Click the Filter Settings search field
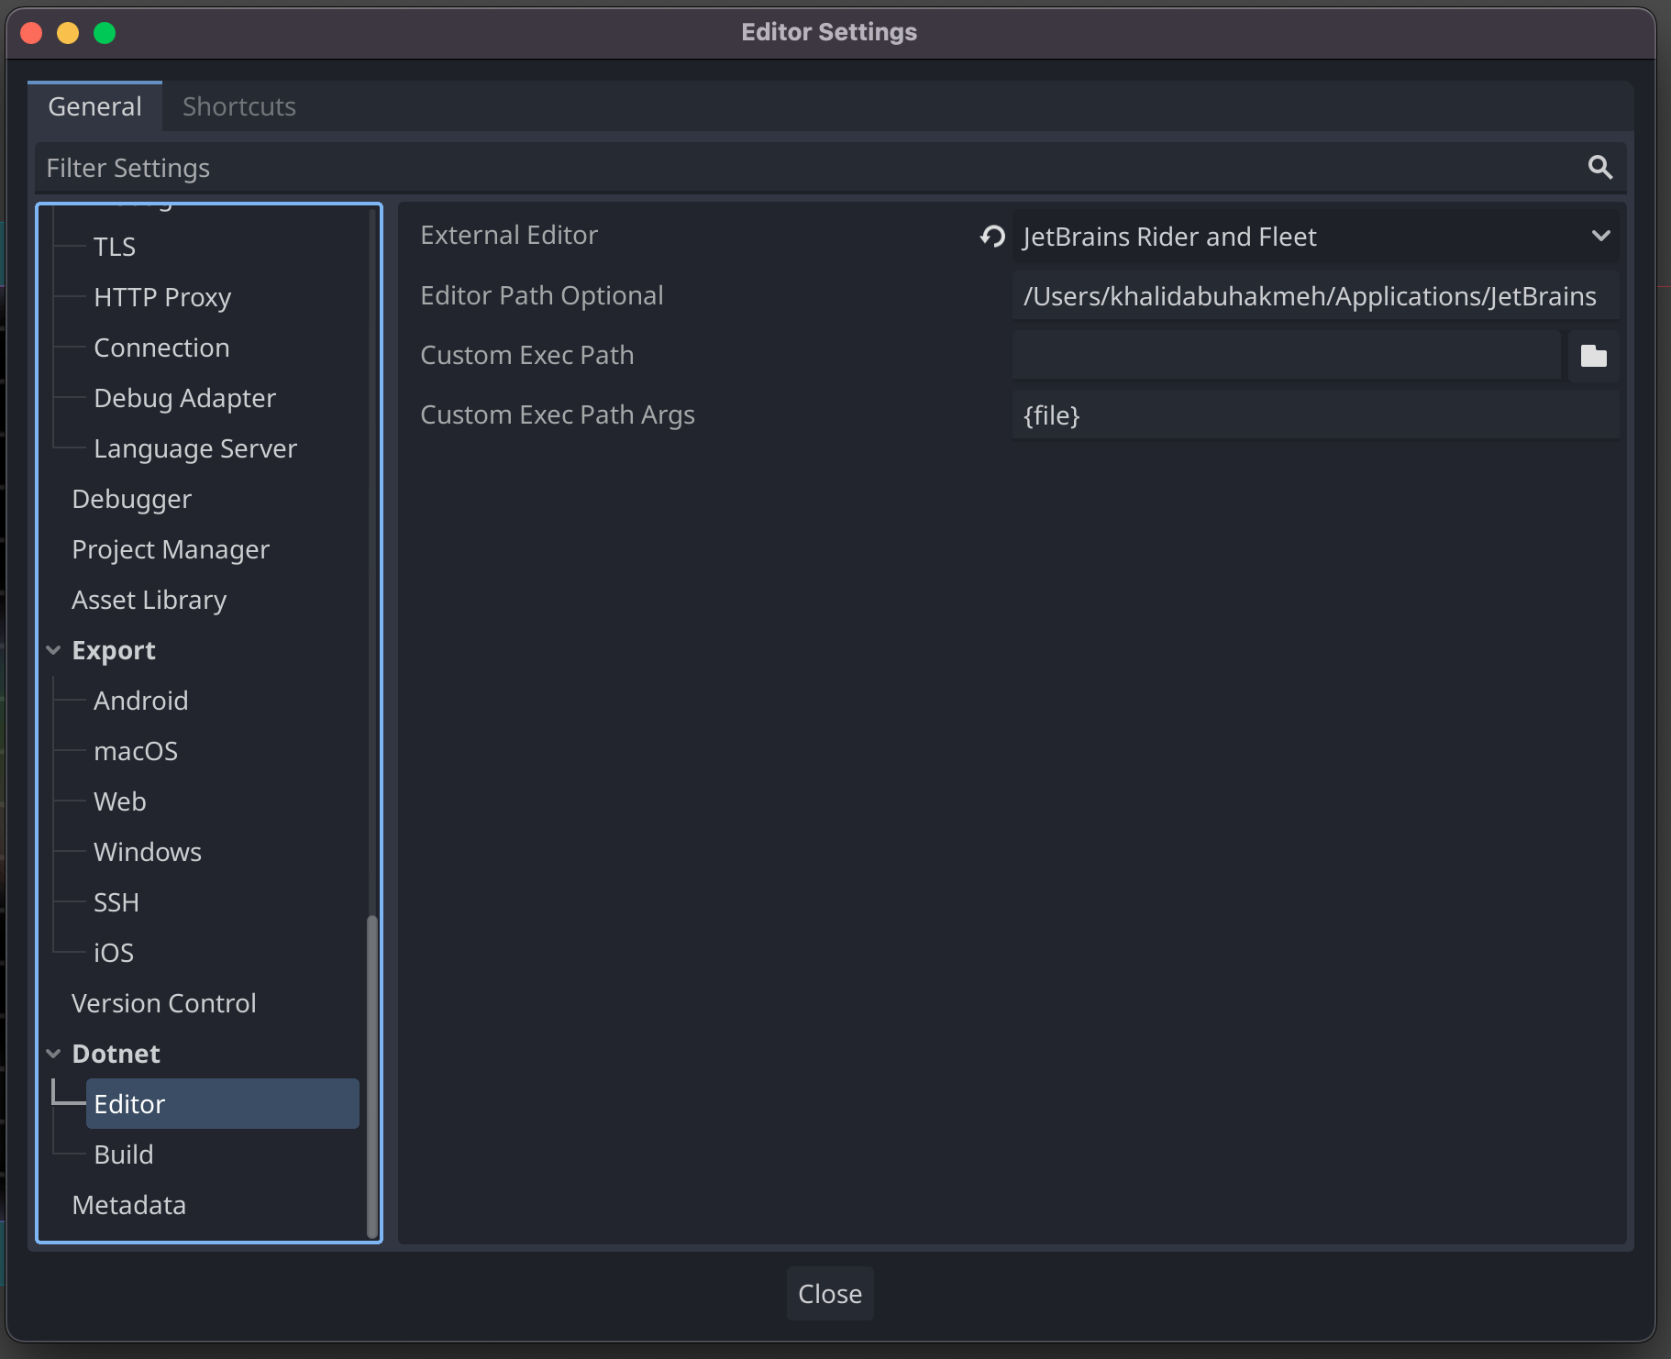The width and height of the screenshot is (1671, 1359). (807, 168)
